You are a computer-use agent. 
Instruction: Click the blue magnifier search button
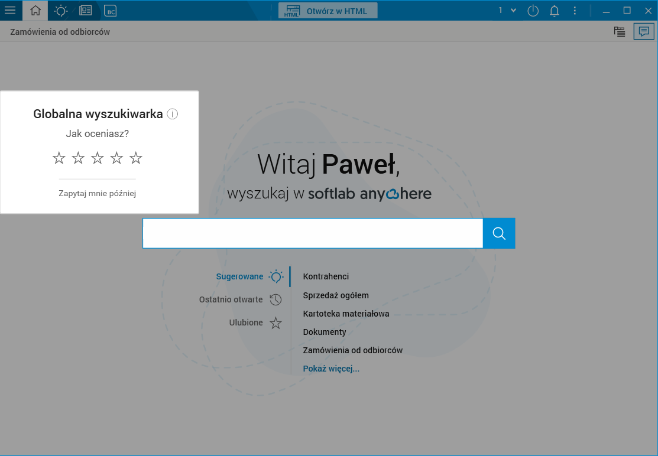pyautogui.click(x=499, y=233)
